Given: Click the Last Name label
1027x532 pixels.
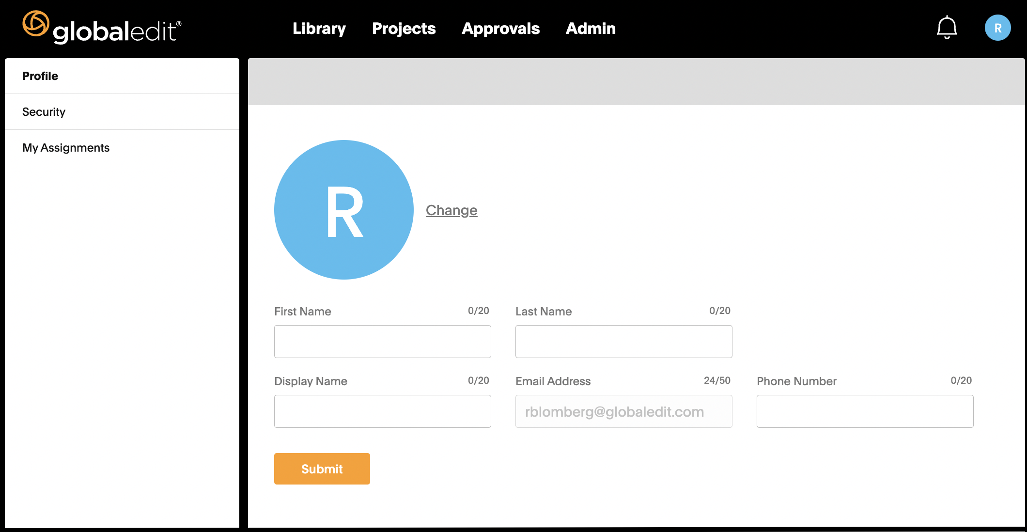Looking at the screenshot, I should pos(544,312).
